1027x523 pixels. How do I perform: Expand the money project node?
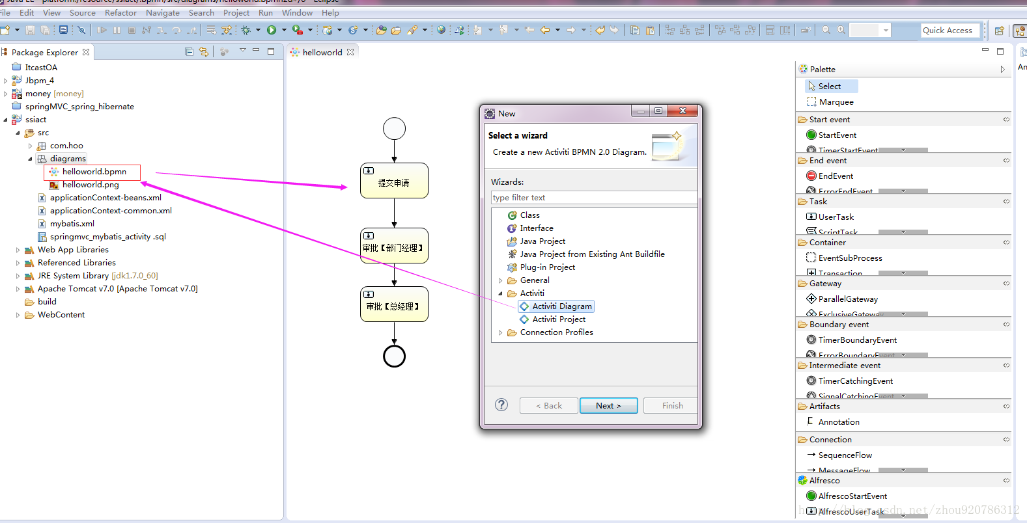[6, 94]
